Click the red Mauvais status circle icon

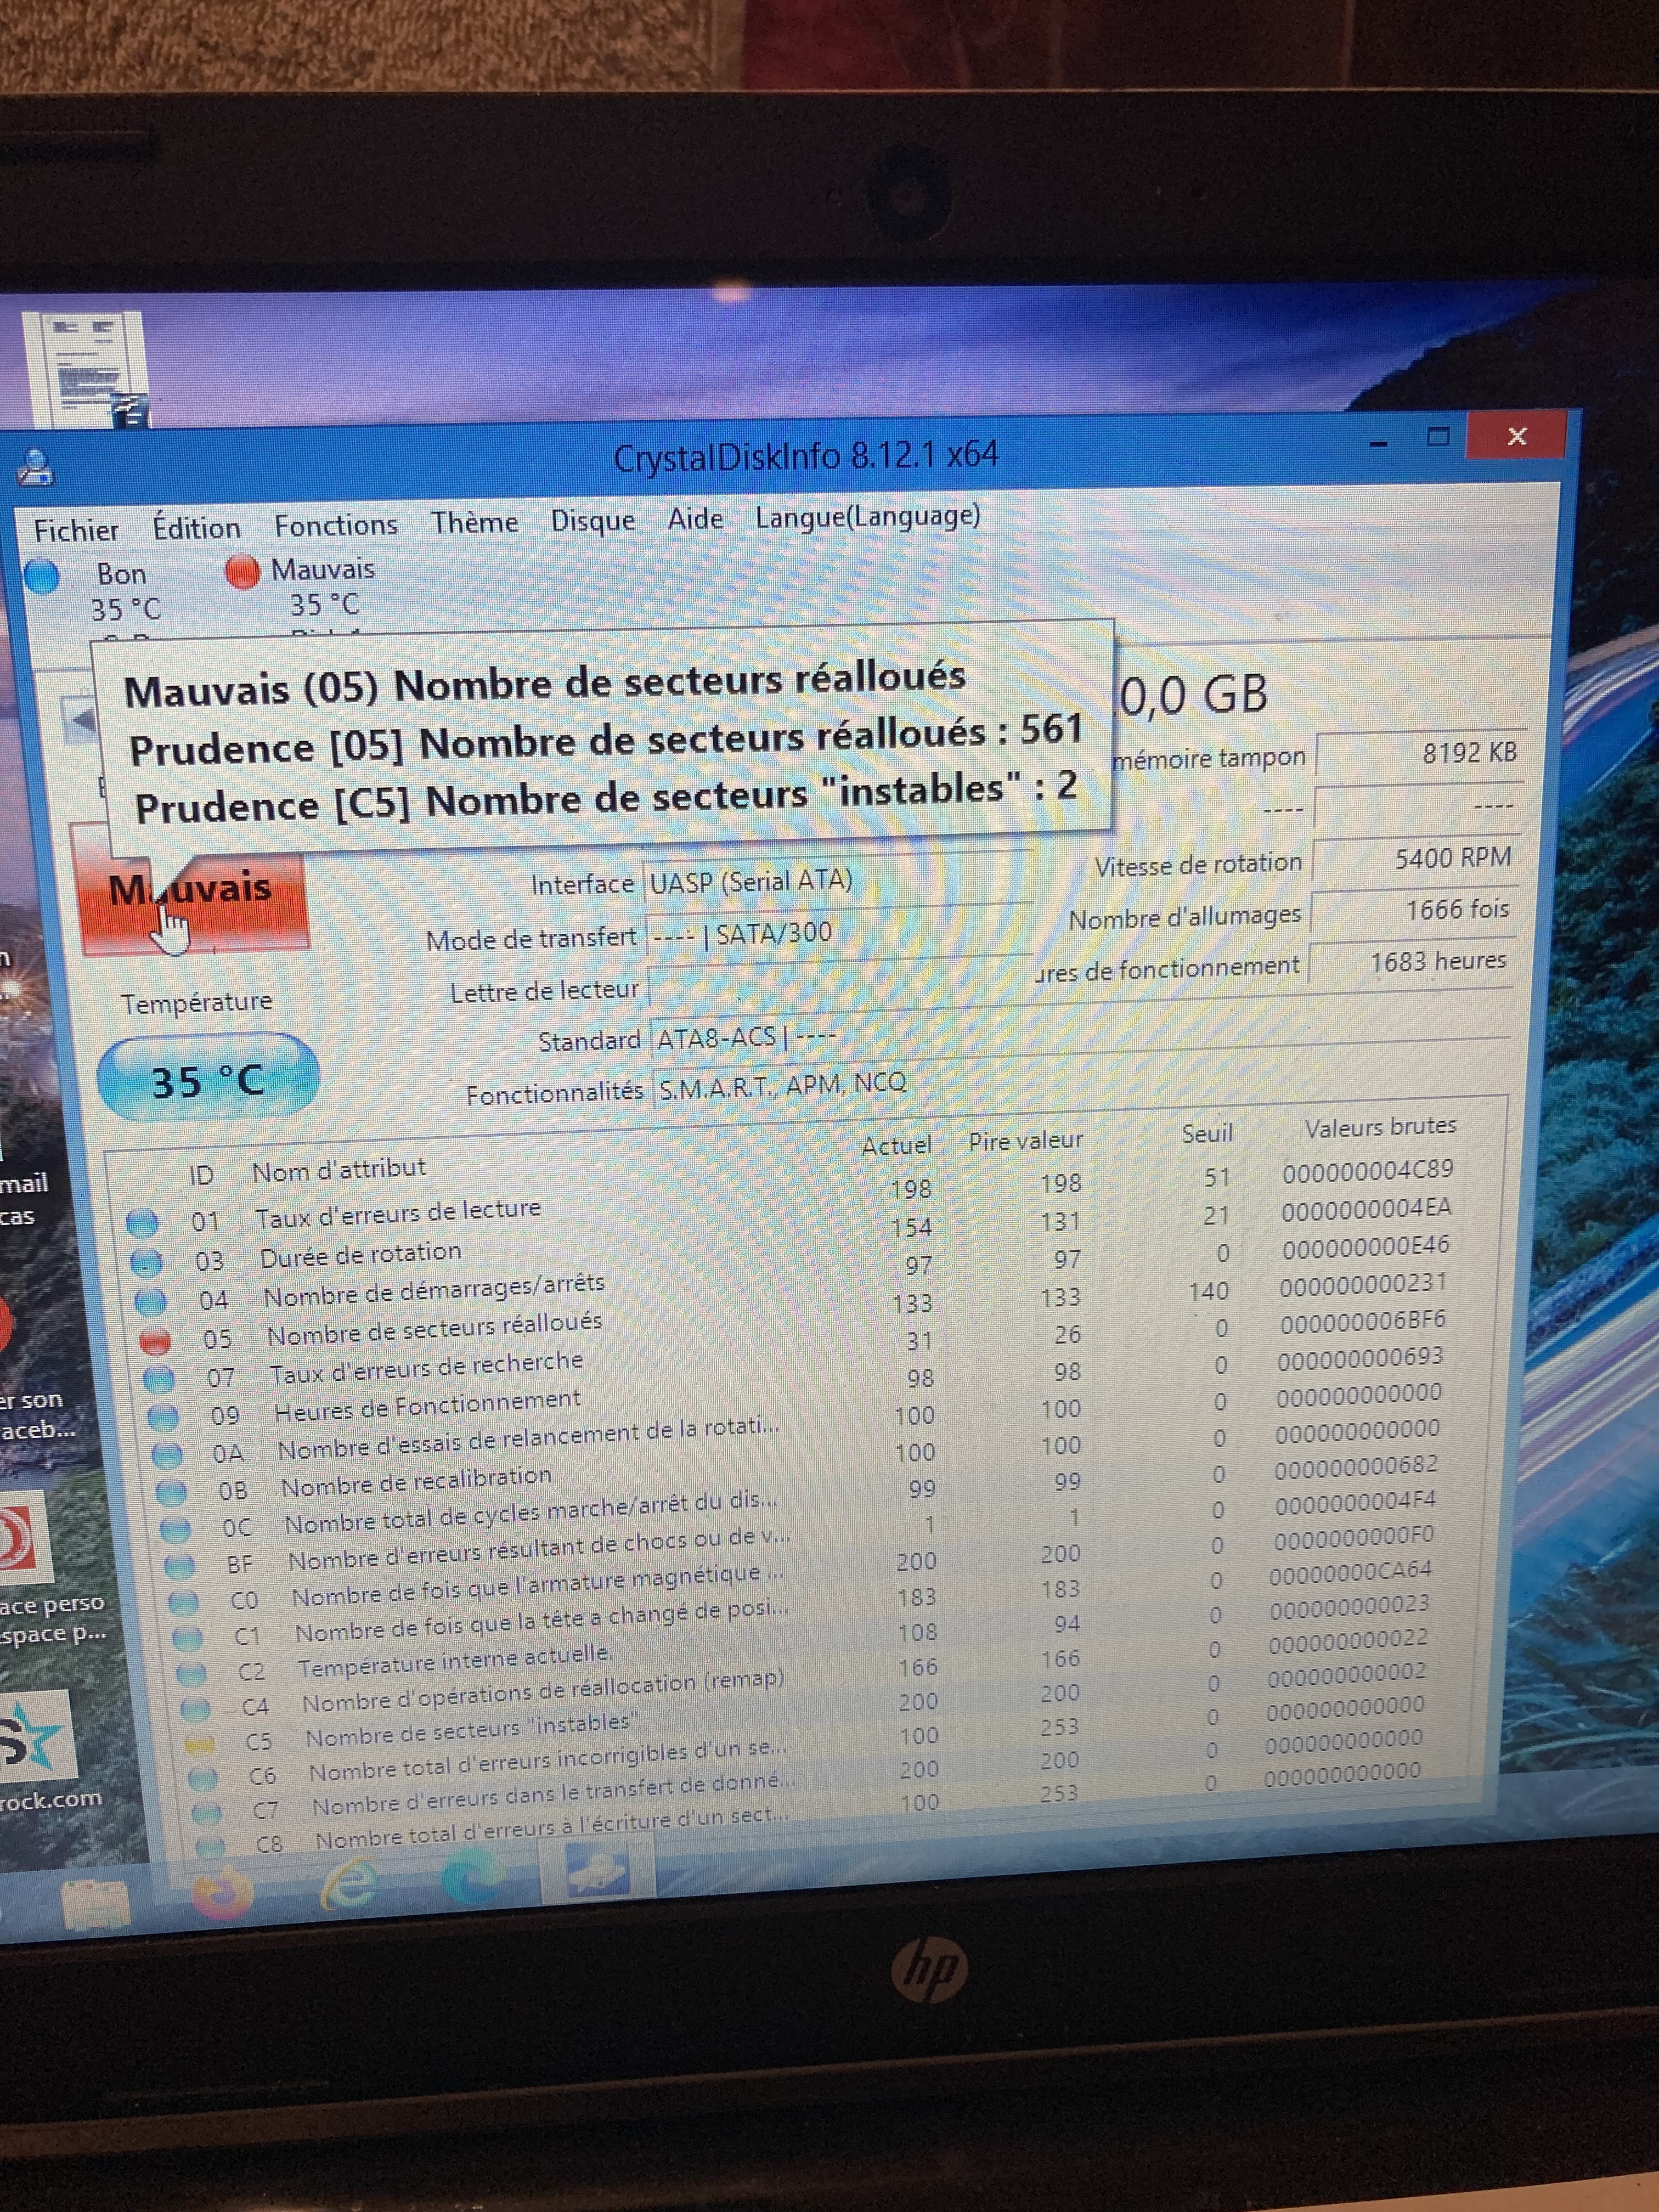(243, 571)
